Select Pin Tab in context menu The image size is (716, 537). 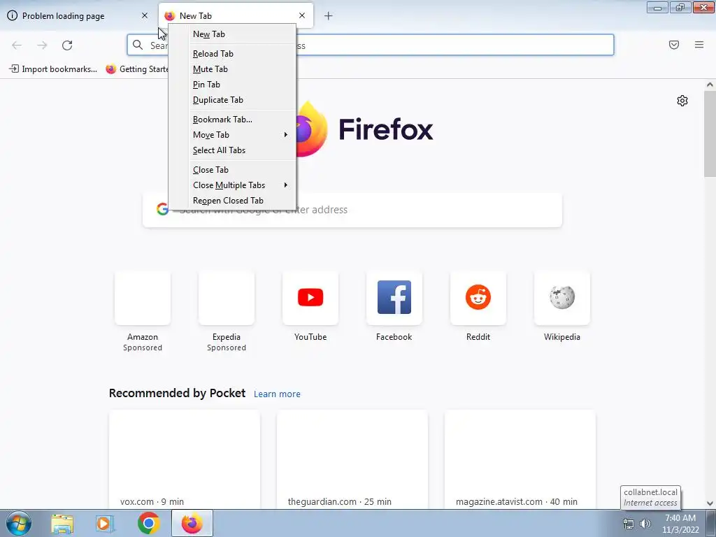tap(232, 85)
